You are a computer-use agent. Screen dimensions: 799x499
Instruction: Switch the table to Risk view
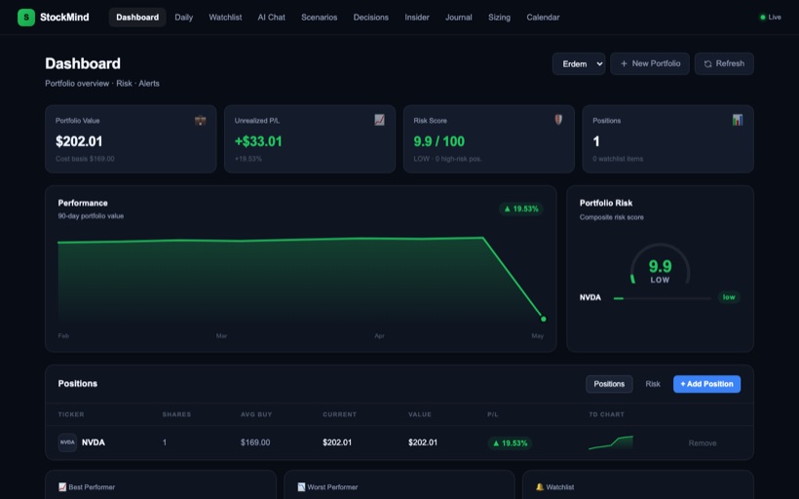coord(653,384)
